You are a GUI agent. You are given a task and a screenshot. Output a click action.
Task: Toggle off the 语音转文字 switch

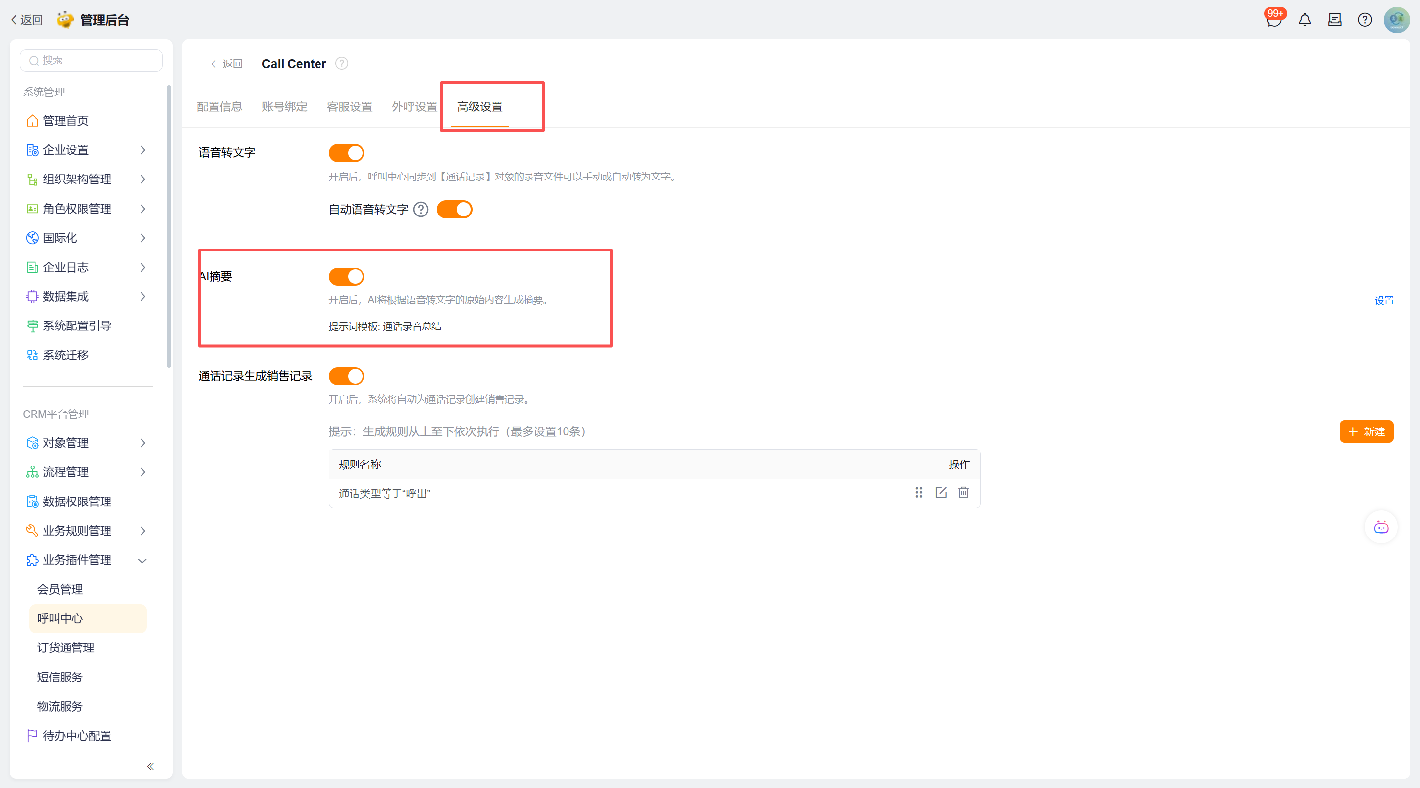(x=346, y=153)
